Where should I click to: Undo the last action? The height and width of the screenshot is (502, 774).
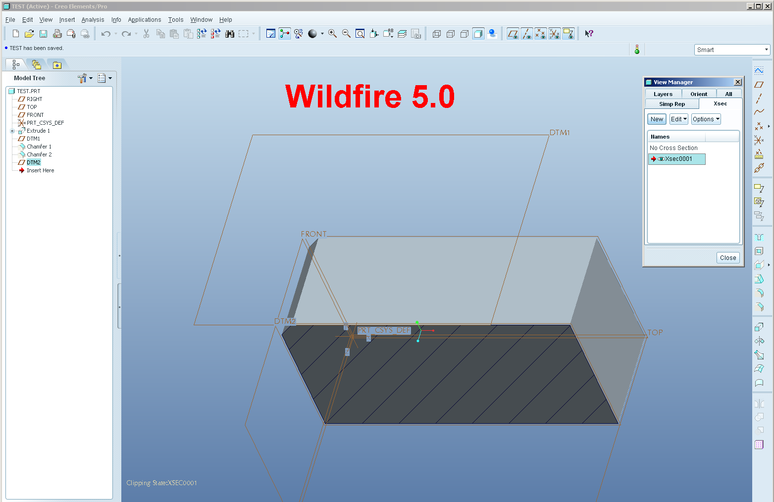[x=105, y=34]
